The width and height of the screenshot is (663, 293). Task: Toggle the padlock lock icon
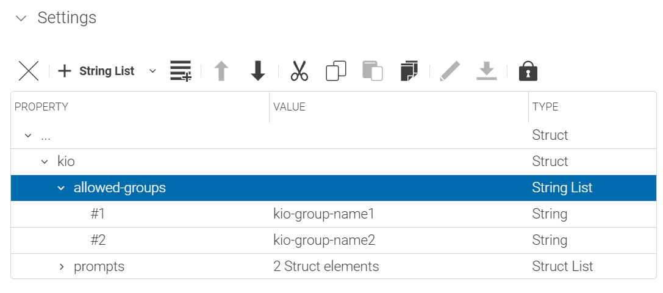click(528, 71)
